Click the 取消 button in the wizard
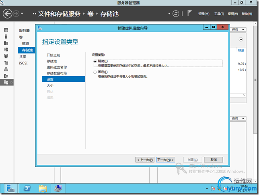 [x=214, y=160]
